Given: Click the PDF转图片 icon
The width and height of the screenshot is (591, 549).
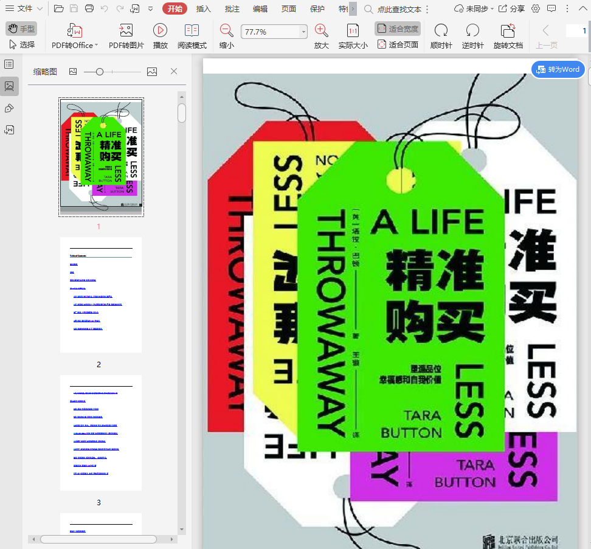Looking at the screenshot, I should click(x=126, y=31).
